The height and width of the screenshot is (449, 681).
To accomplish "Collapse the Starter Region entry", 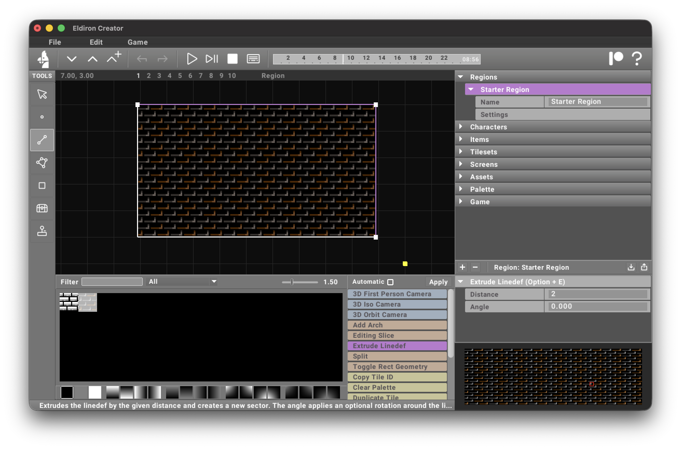I will coord(471,89).
